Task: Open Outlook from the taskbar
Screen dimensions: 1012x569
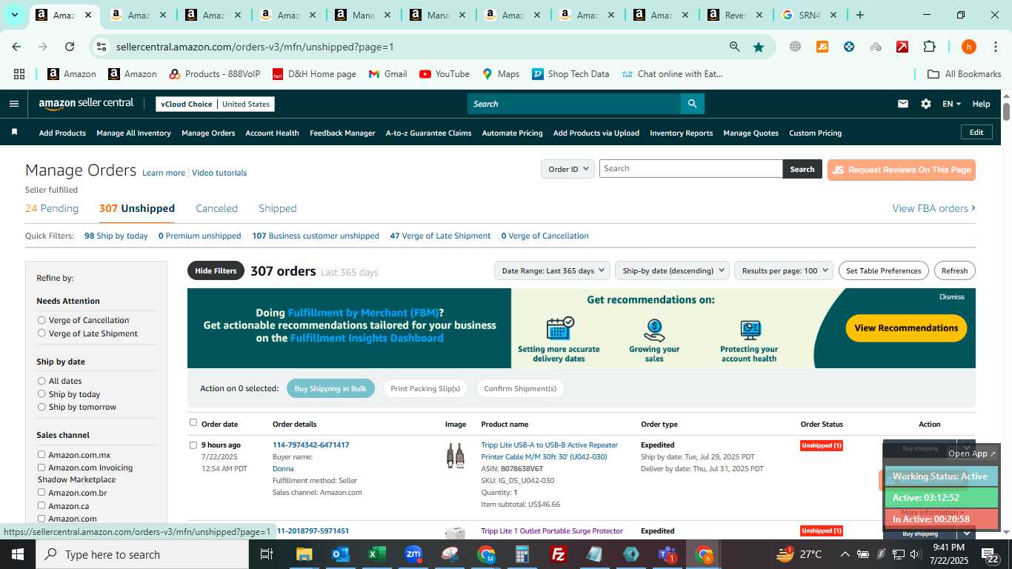Action: (340, 554)
